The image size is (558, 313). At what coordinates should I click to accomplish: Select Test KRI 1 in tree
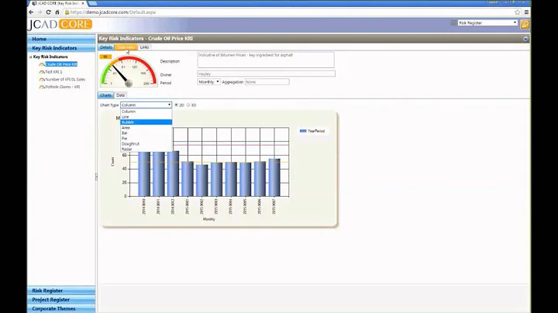click(x=53, y=72)
